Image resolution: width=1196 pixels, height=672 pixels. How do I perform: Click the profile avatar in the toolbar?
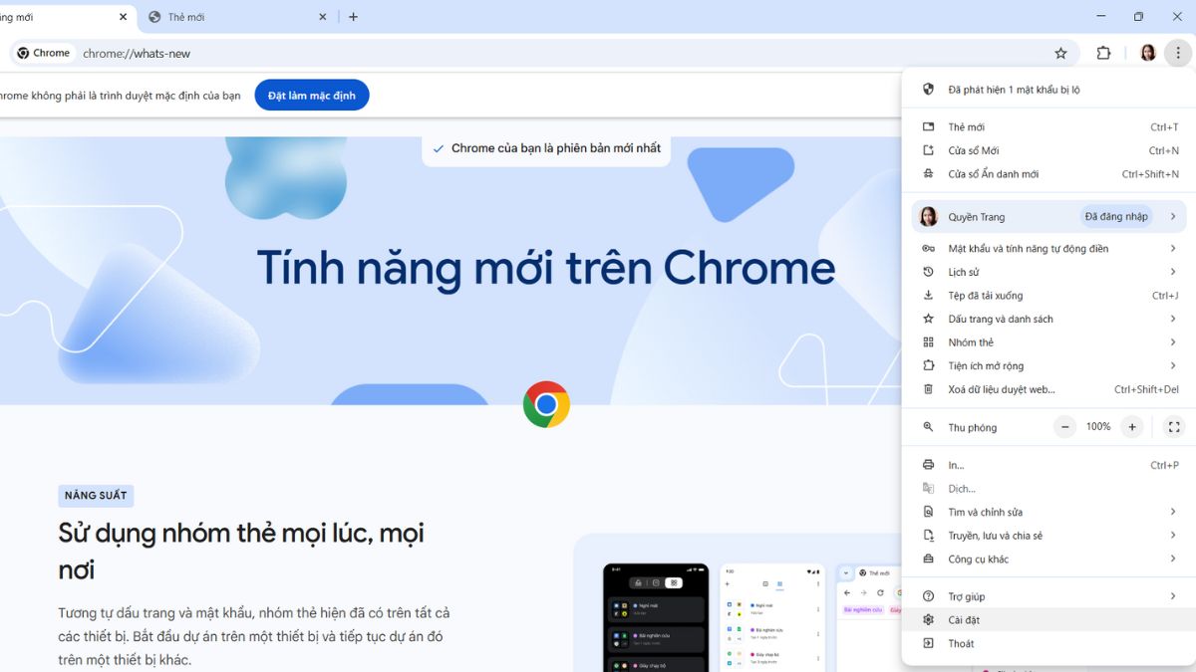click(1147, 53)
